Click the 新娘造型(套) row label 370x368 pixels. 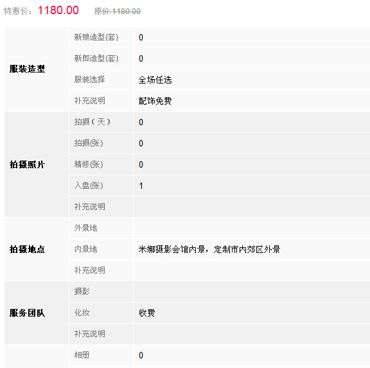coord(96,37)
